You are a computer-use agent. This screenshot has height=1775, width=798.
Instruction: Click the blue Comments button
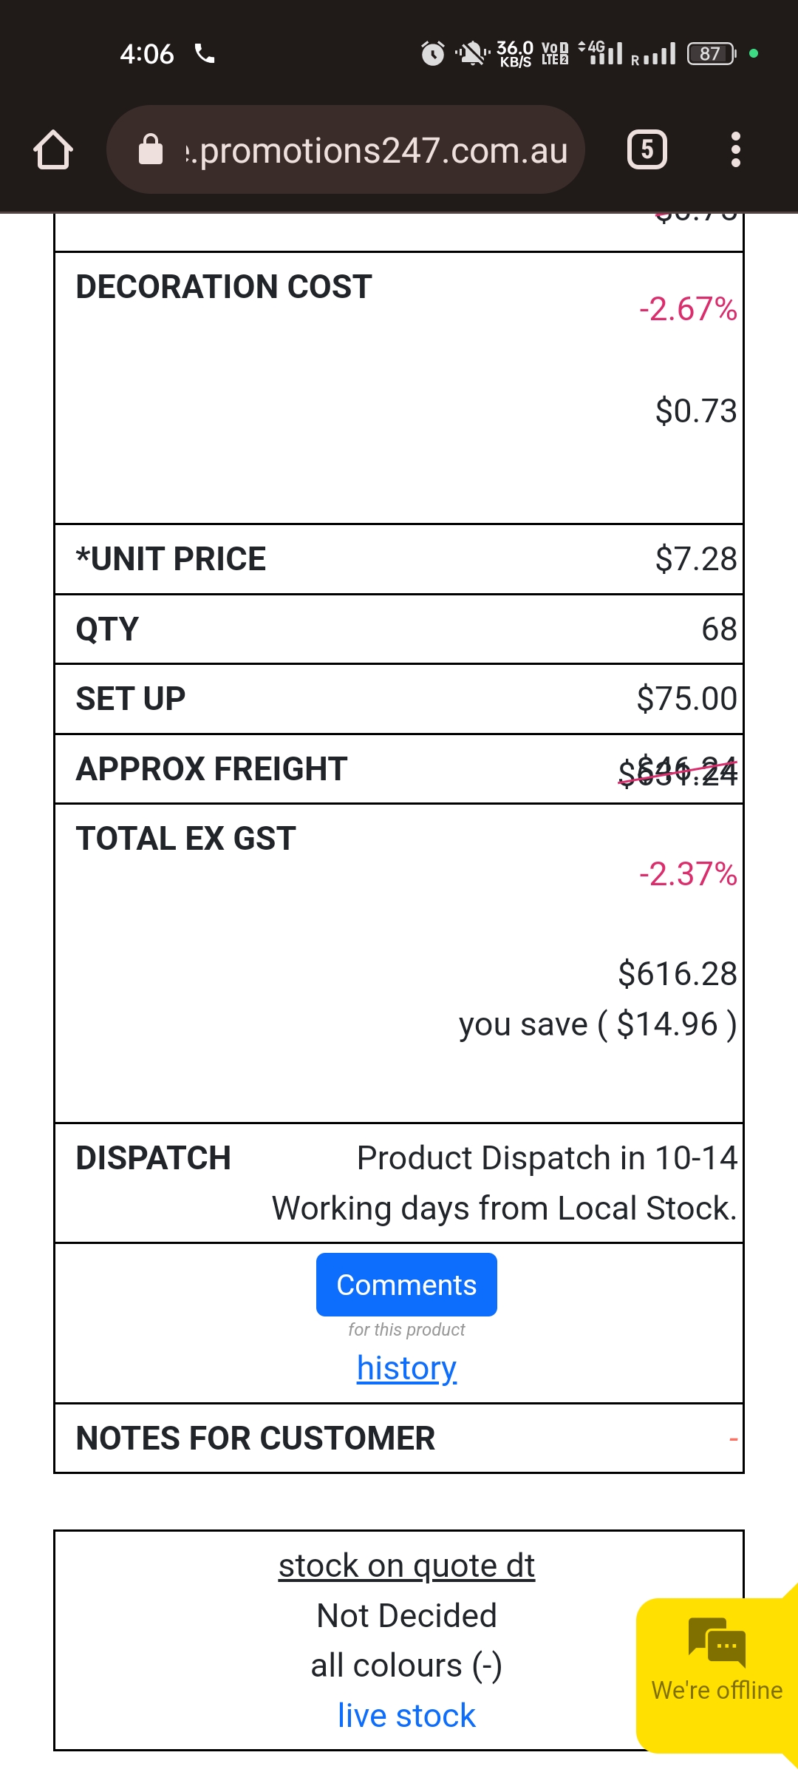(x=406, y=1285)
